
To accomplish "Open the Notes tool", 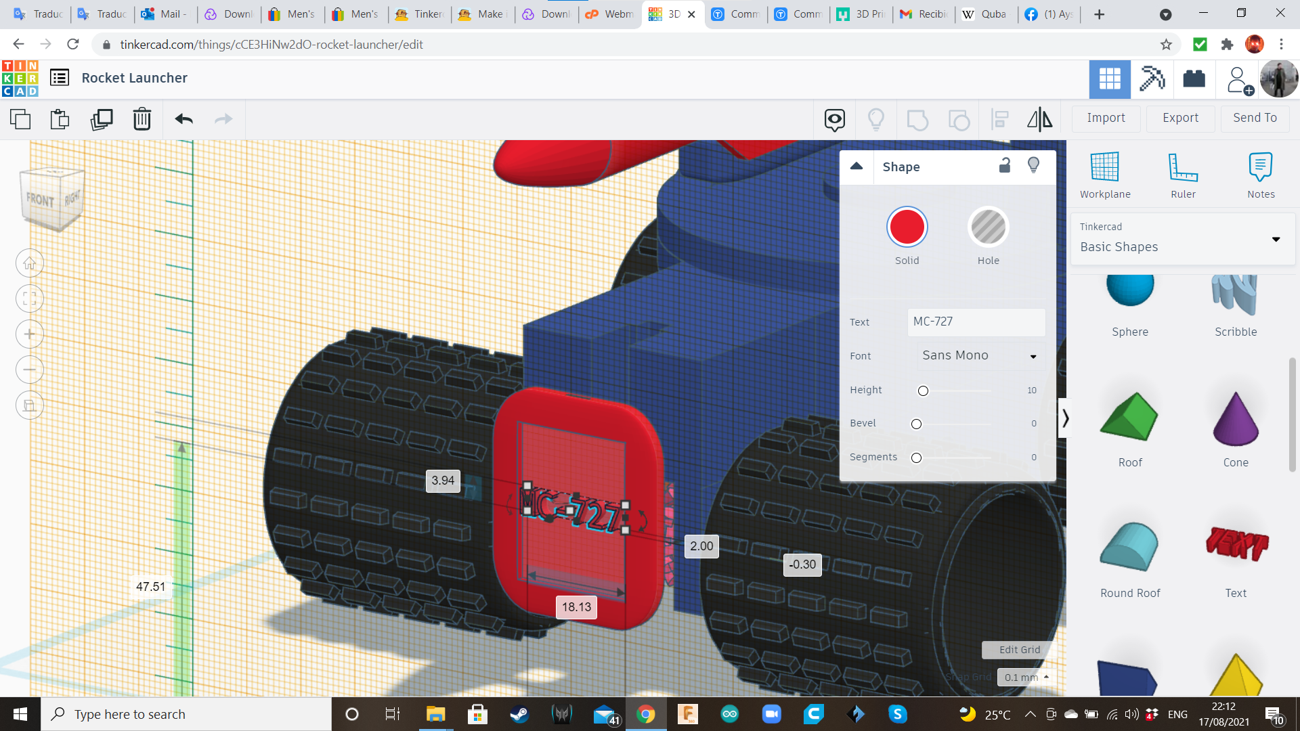I will 1260,167.
